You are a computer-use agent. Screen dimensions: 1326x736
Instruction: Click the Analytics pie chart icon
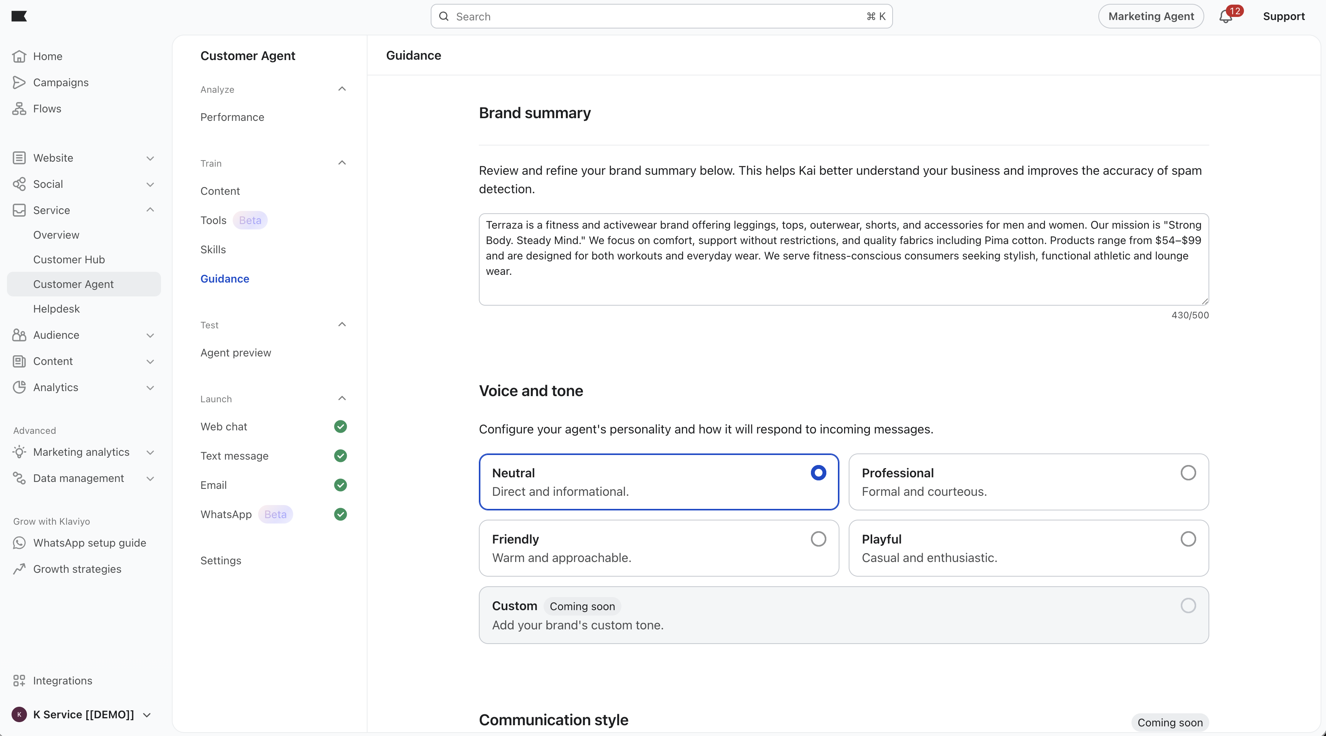(x=19, y=387)
